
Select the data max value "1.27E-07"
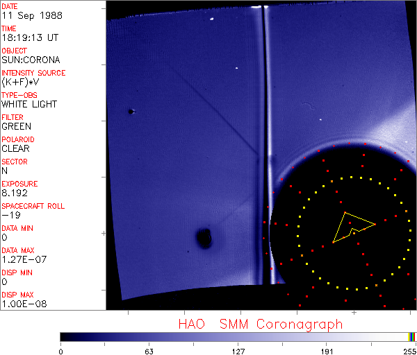pos(20,259)
